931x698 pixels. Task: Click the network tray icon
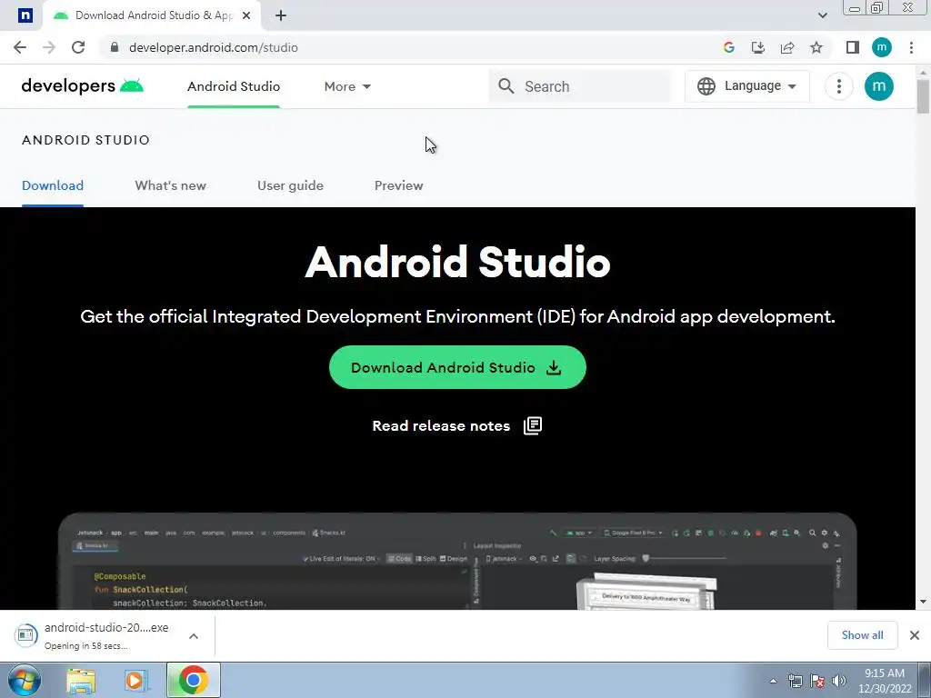(x=795, y=681)
